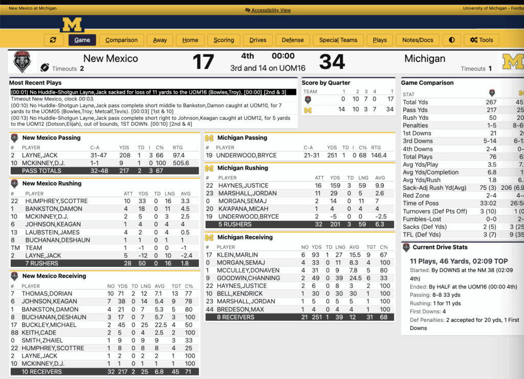The image size is (524, 379).
Task: Click the M icon beside Michigan Passing
Action: pos(209,138)
